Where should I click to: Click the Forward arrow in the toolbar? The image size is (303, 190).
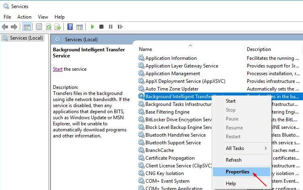(x=14, y=27)
